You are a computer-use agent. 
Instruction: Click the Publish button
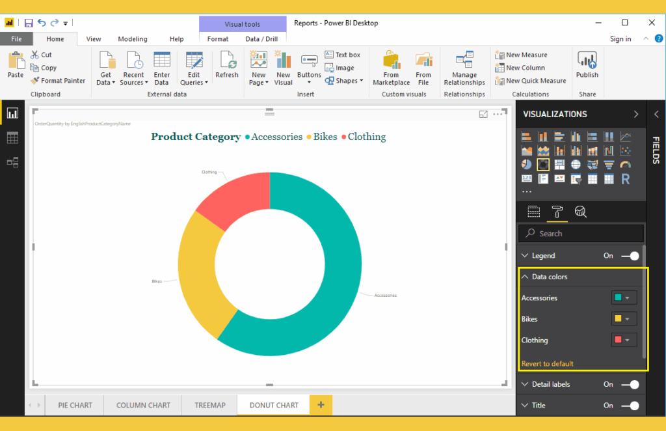point(587,65)
